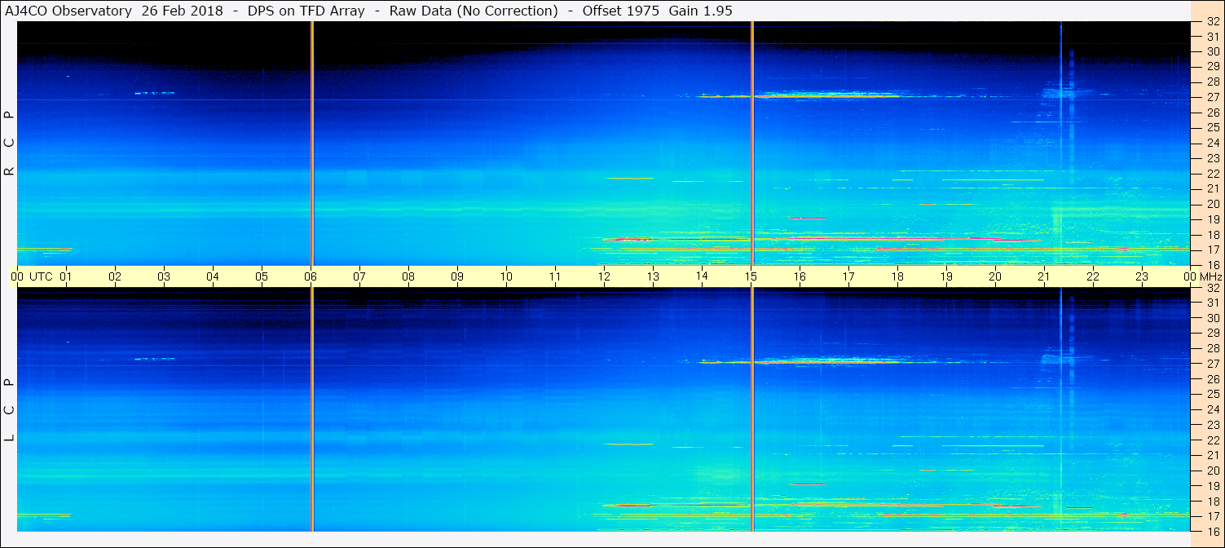Image resolution: width=1225 pixels, height=548 pixels.
Task: Select hour 13 on the UTC axis
Action: [653, 276]
